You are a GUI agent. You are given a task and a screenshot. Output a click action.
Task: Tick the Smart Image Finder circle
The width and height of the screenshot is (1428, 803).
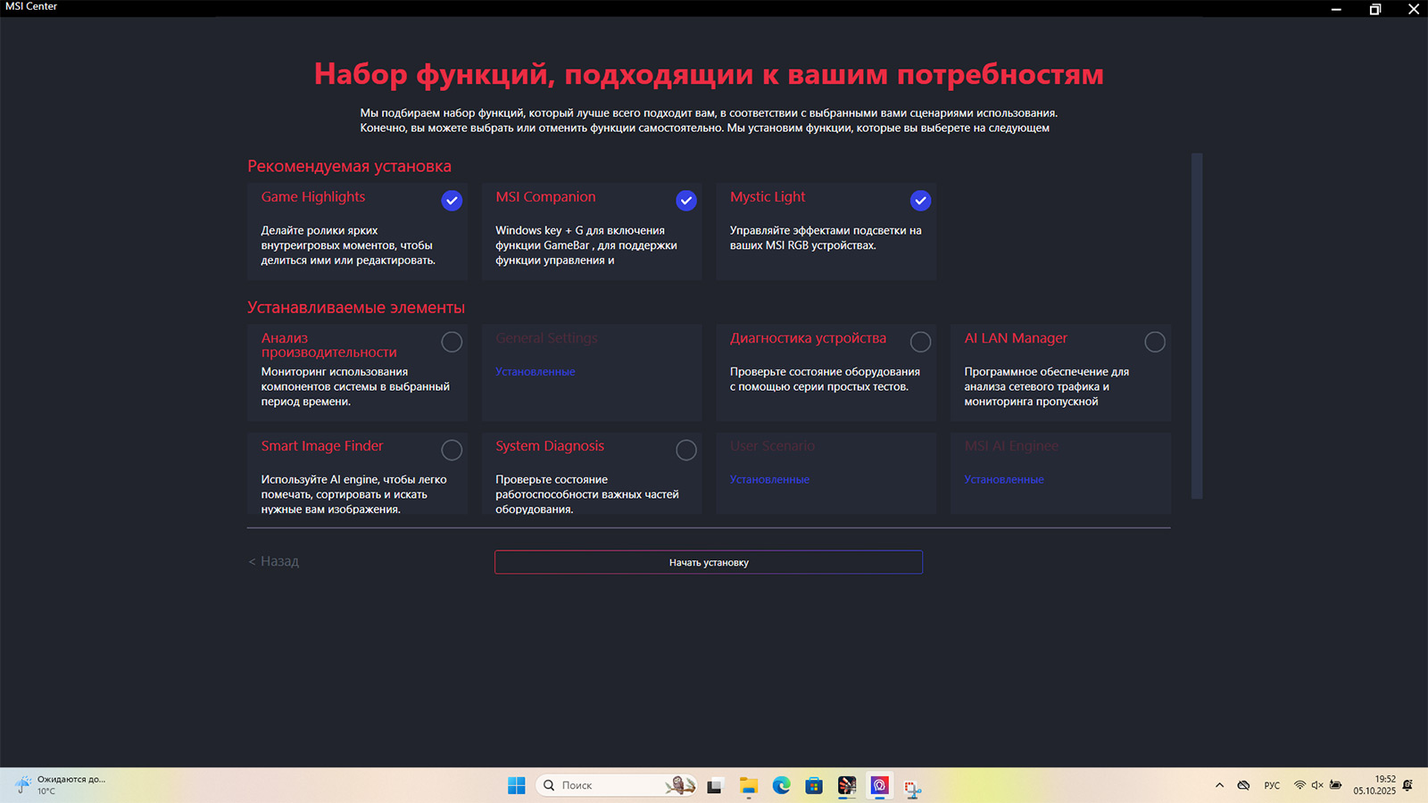click(x=452, y=450)
